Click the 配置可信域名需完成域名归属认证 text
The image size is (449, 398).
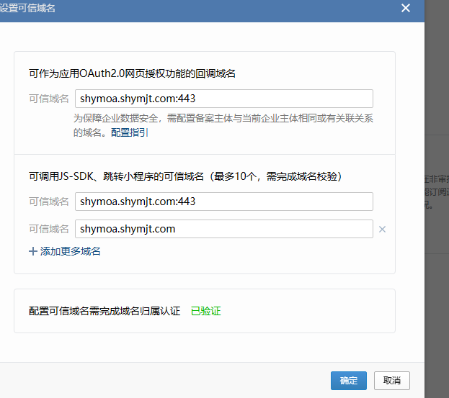105,311
